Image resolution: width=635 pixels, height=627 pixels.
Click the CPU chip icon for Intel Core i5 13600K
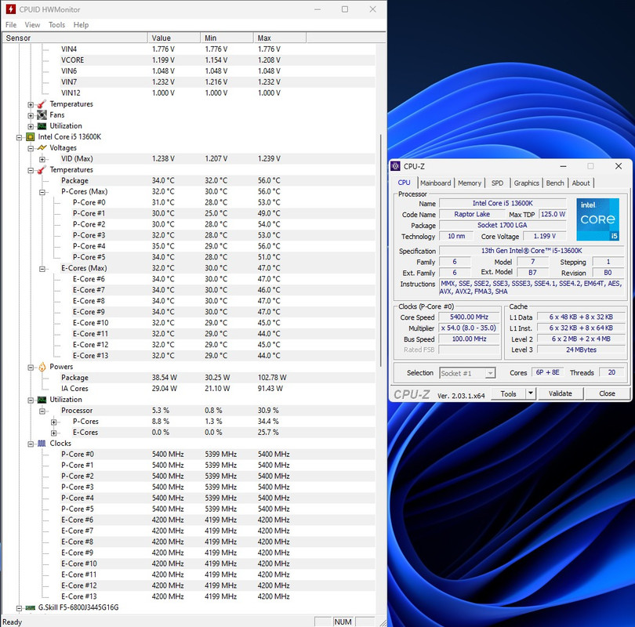pos(31,137)
